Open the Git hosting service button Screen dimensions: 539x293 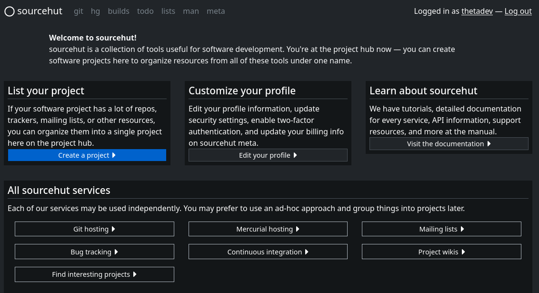[x=94, y=229]
